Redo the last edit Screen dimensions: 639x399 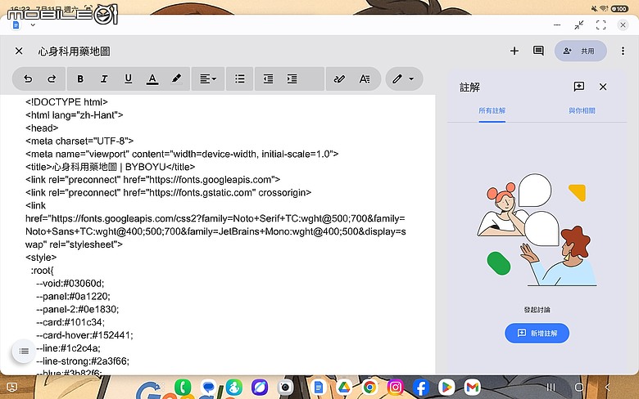pyautogui.click(x=52, y=79)
